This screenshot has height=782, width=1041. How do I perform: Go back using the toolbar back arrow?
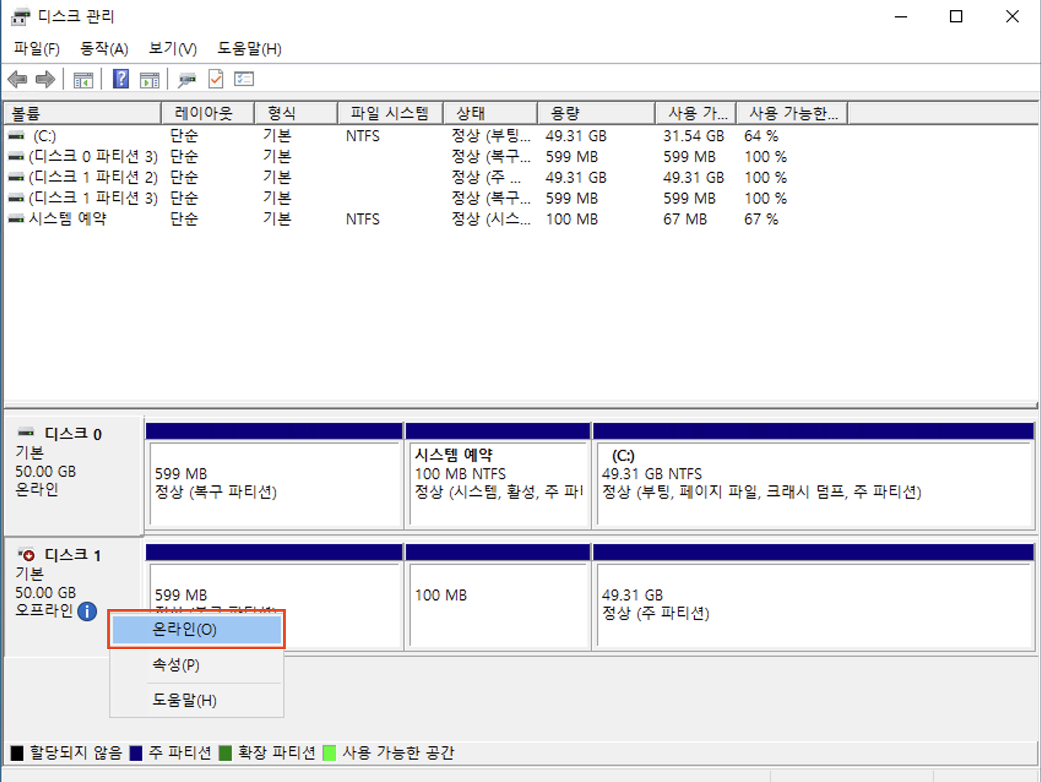pos(17,79)
